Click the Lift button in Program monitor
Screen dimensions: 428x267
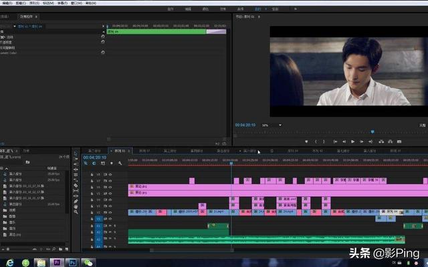[381, 142]
